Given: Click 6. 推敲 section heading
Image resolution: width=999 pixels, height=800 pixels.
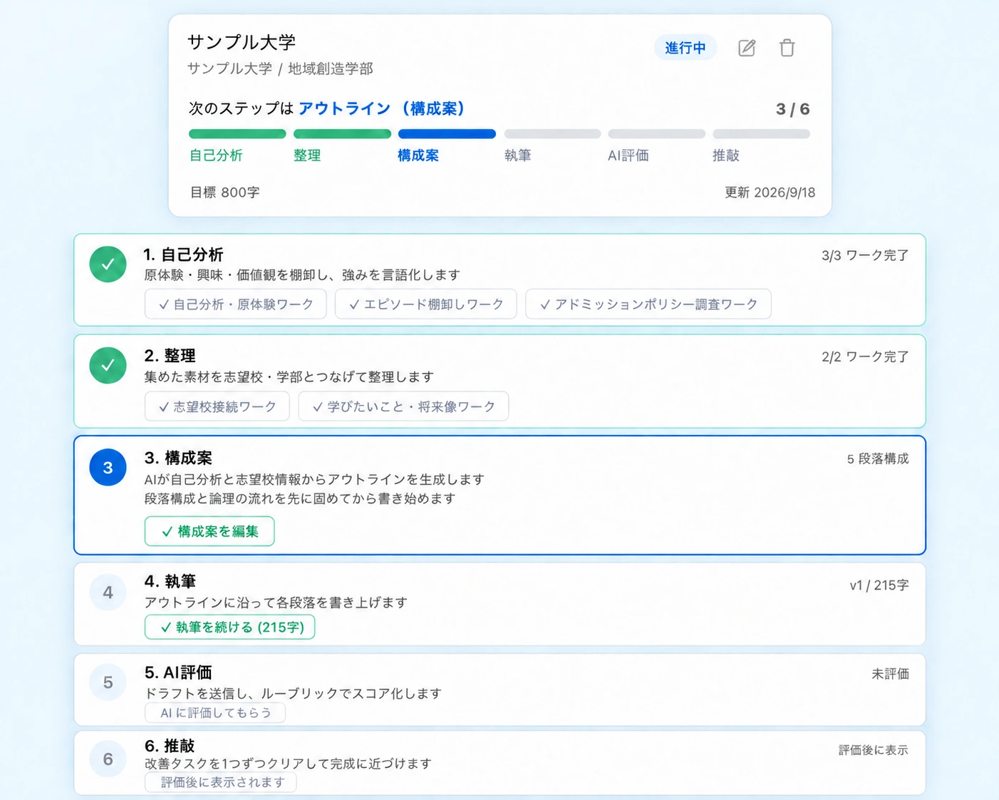Looking at the screenshot, I should [170, 746].
